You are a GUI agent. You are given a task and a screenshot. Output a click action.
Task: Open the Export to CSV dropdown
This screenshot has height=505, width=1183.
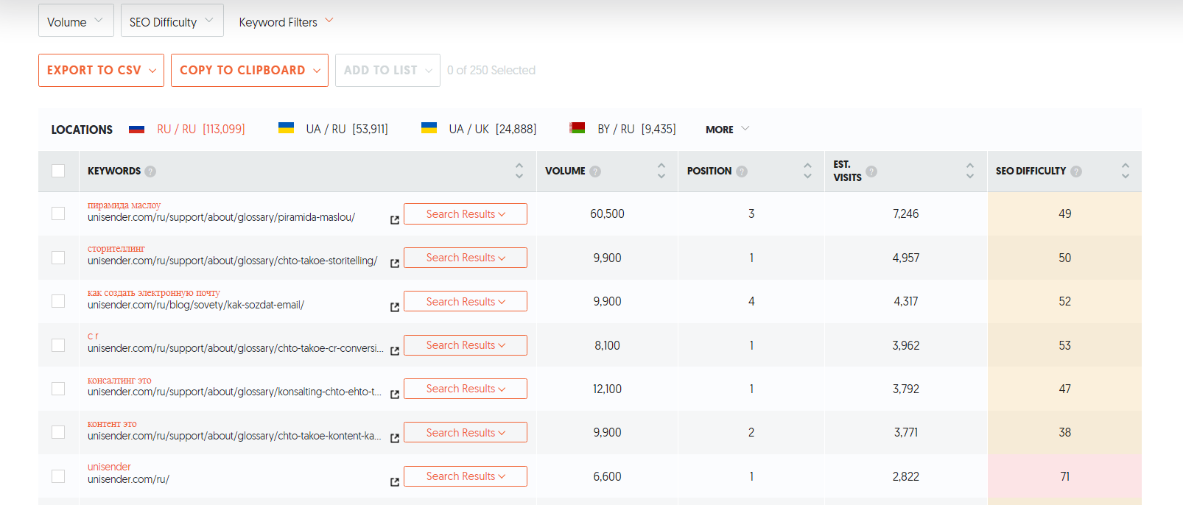click(x=101, y=70)
